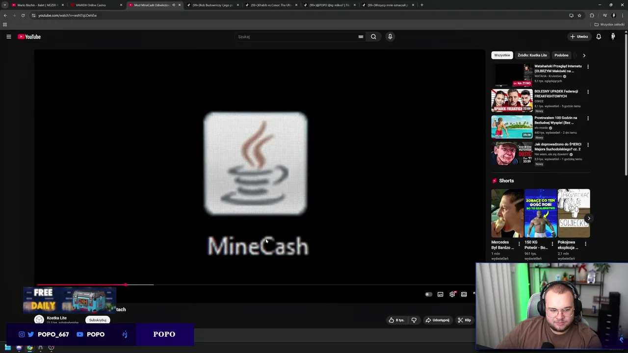
Task: Open options for Przetrwałem 100 Godzin video
Action: (588, 118)
